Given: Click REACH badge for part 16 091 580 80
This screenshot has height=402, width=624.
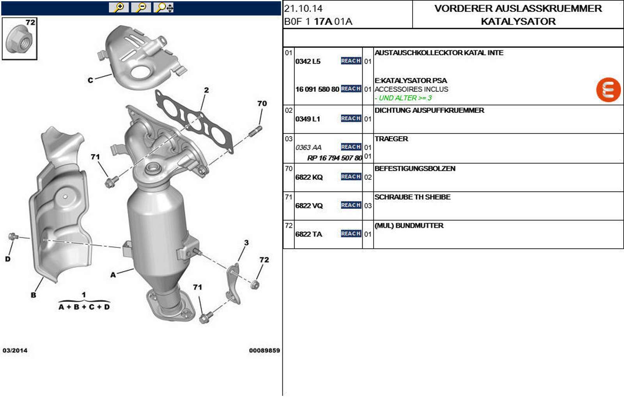Looking at the screenshot, I should click(351, 89).
